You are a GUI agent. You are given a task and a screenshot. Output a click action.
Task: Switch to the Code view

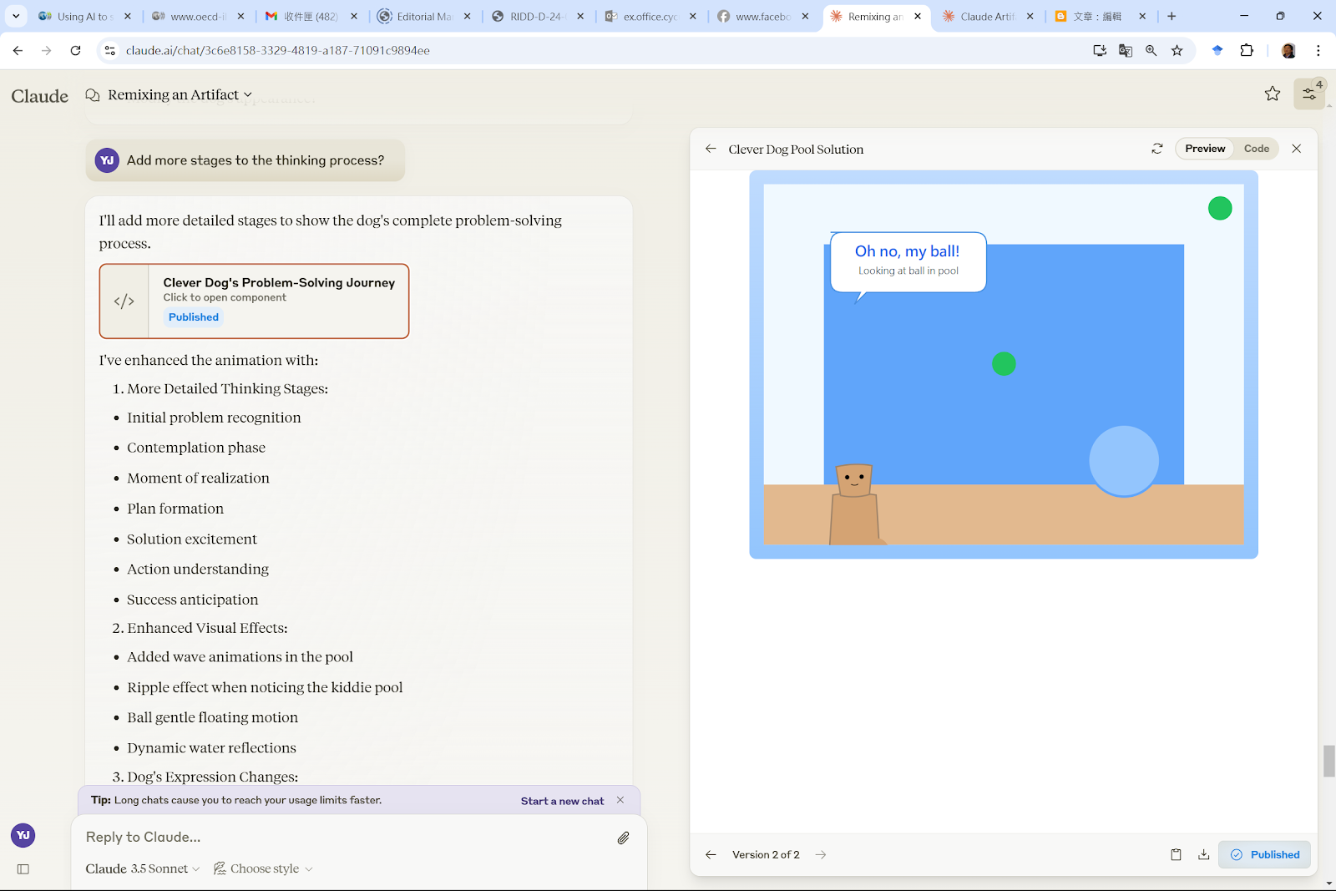tap(1256, 149)
